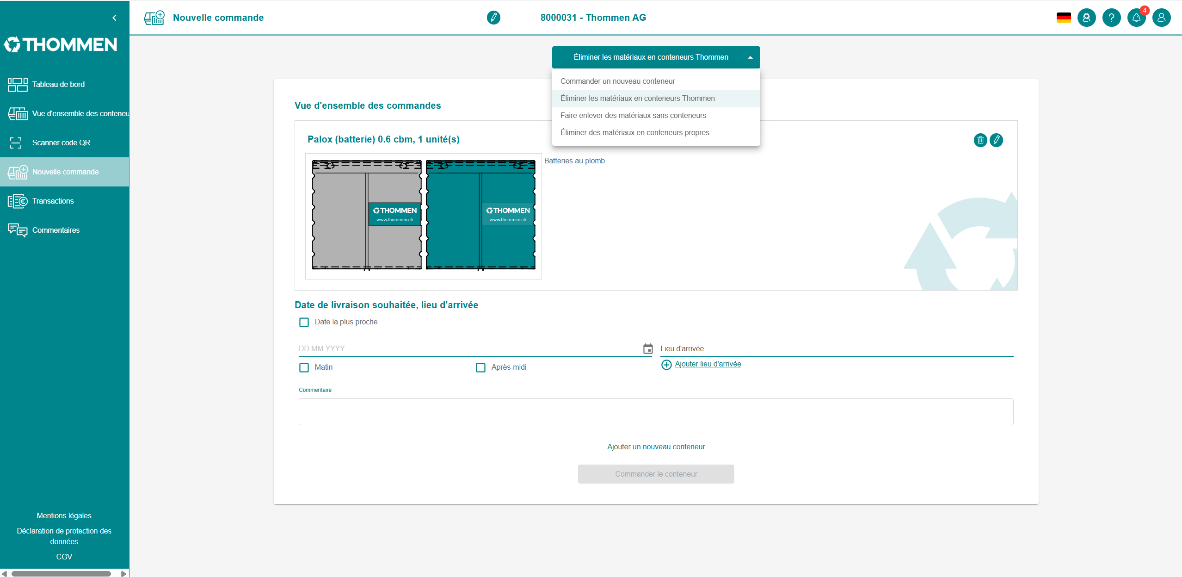The width and height of the screenshot is (1182, 577).
Task: Check the Date la plus proche box
Action: [x=304, y=322]
